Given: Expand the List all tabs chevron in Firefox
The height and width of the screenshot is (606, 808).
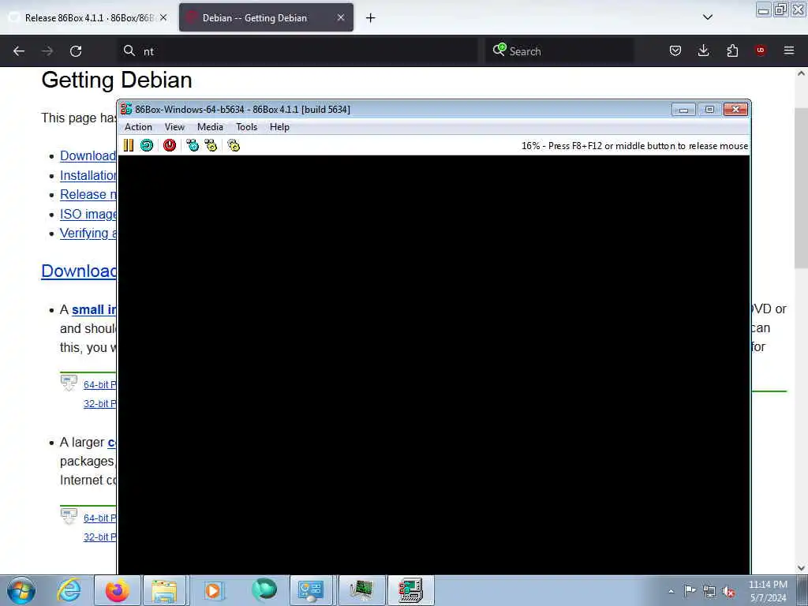Looking at the screenshot, I should click(708, 17).
